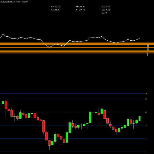Image resolution: width=154 pixels, height=154 pixels.
Task: Click the 'OL: 0' value
Action: click(x=103, y=13)
